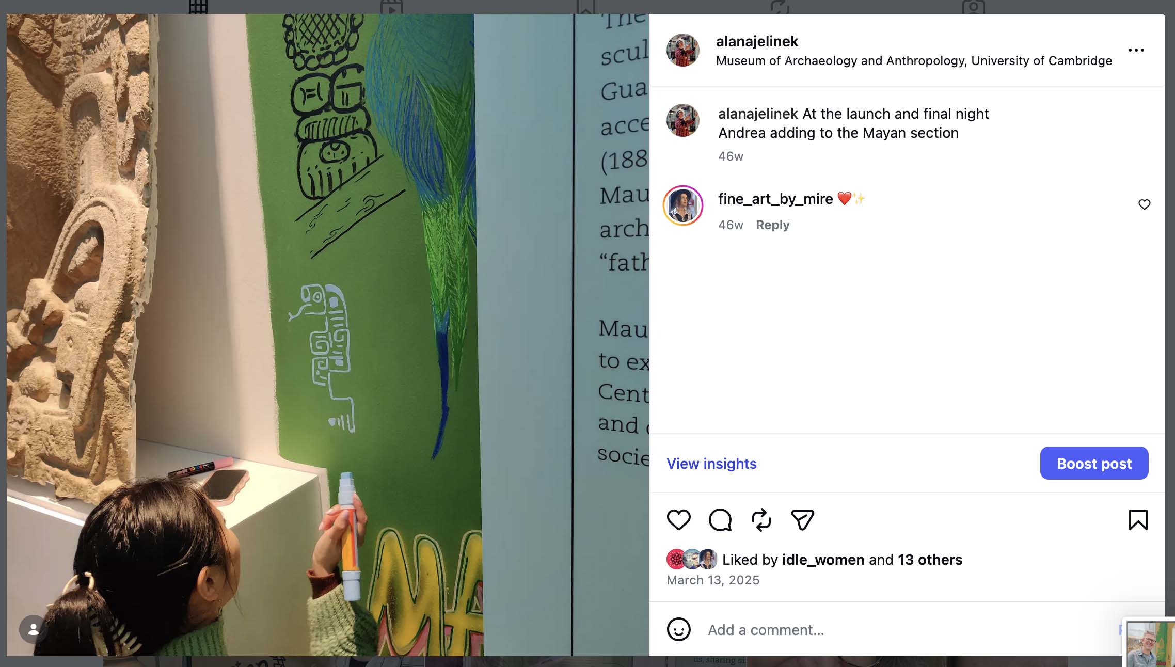The height and width of the screenshot is (667, 1175).
Task: Like the fine_art_by_mire comment
Action: (x=1144, y=204)
